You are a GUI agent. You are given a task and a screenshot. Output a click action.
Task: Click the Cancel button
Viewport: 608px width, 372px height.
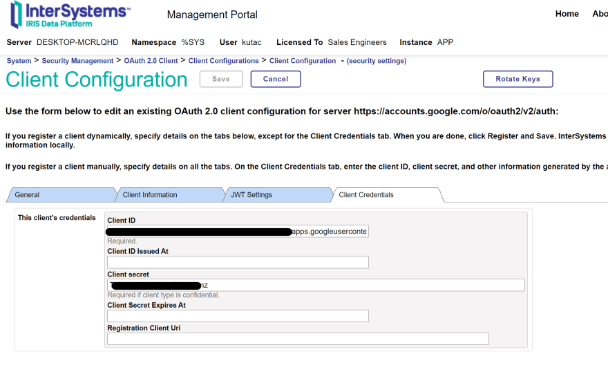276,79
